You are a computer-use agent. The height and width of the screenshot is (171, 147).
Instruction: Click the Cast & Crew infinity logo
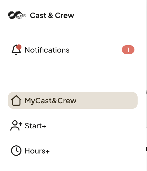tap(17, 15)
